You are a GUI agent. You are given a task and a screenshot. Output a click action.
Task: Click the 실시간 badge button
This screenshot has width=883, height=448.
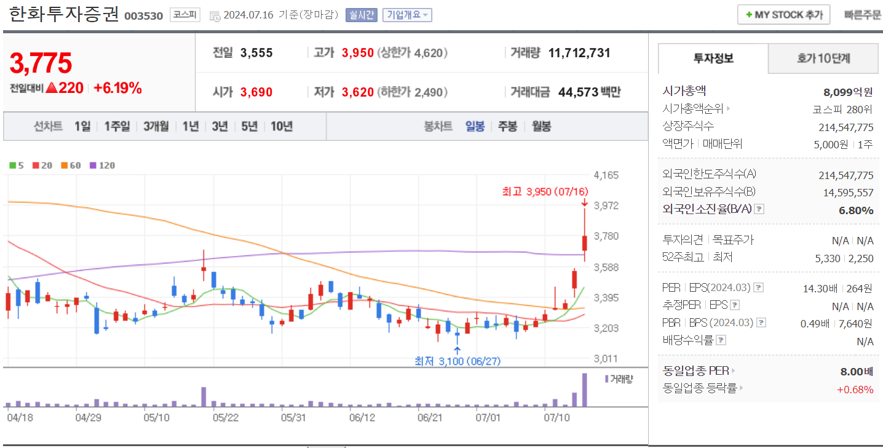tap(361, 15)
